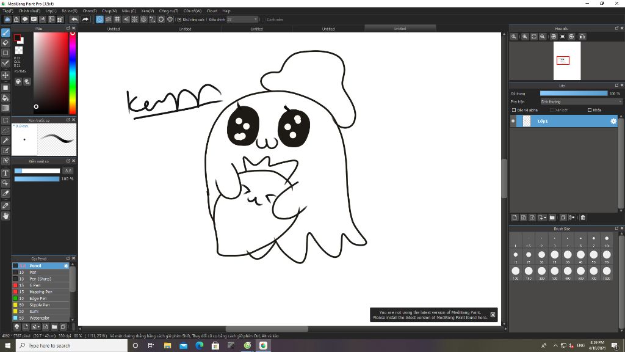This screenshot has width=625, height=352.
Task: Pick the brush size 1000 preset
Action: coord(607,271)
